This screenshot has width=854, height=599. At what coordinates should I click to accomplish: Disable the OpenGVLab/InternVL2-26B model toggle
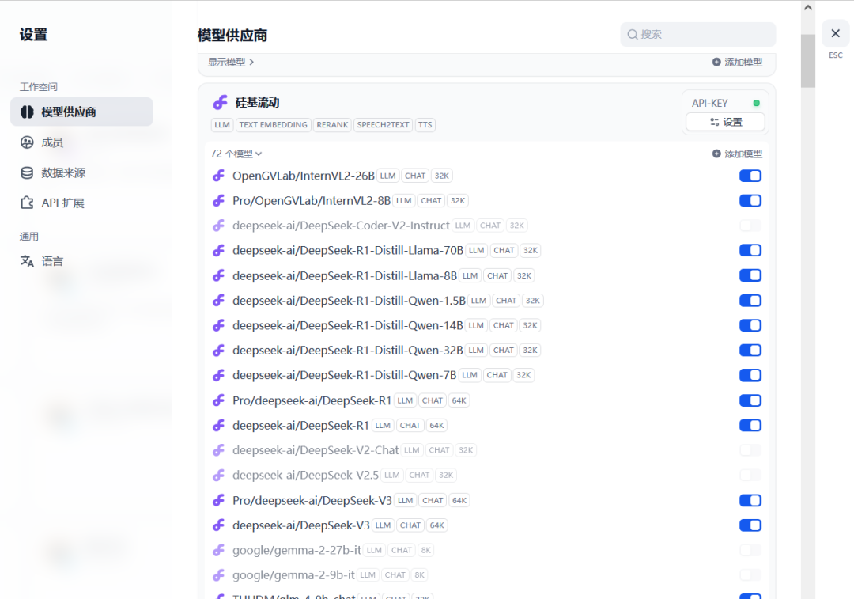750,176
